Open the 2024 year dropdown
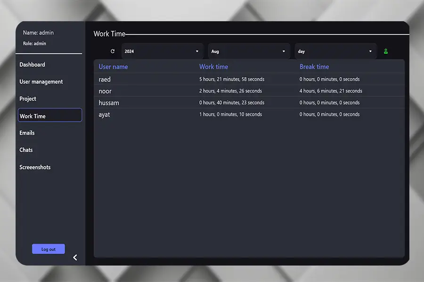The height and width of the screenshot is (282, 424). (162, 51)
